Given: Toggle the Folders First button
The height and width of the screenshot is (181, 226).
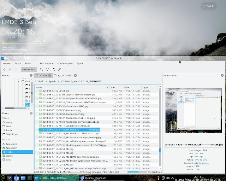Looking at the screenshot, I should pyautogui.click(x=29, y=70).
